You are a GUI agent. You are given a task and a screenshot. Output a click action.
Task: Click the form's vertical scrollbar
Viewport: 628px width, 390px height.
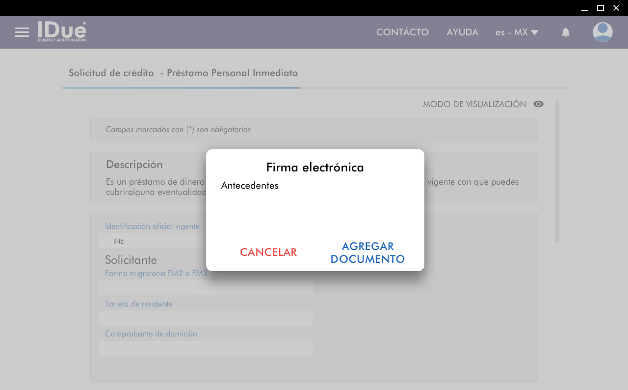[557, 171]
